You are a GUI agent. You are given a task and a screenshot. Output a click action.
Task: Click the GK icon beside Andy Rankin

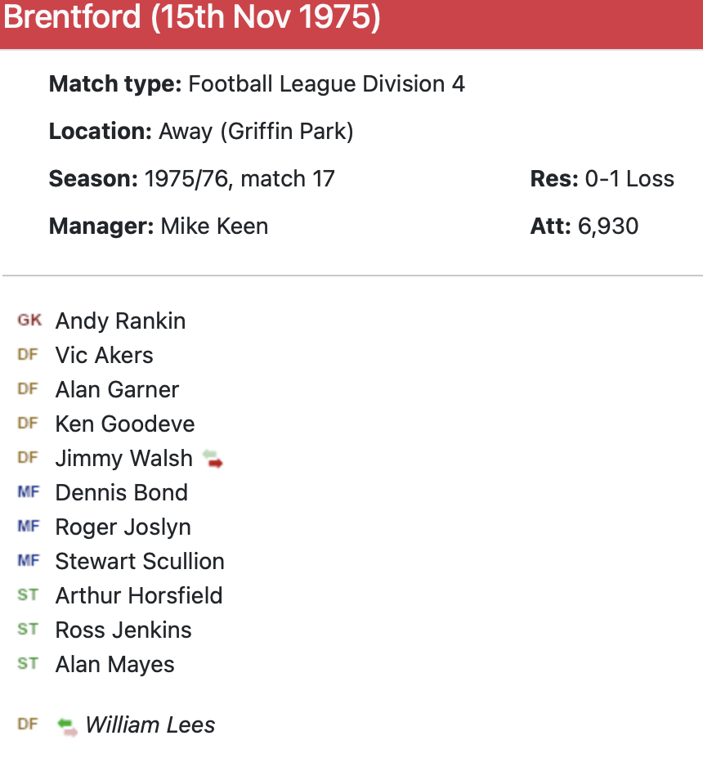click(29, 321)
